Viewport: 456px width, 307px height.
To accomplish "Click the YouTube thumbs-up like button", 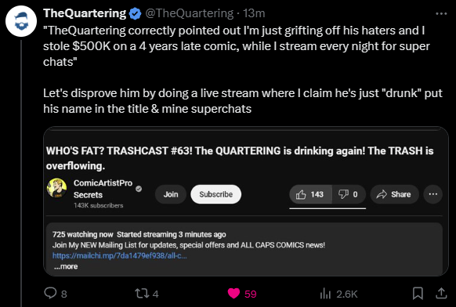I will (x=310, y=194).
